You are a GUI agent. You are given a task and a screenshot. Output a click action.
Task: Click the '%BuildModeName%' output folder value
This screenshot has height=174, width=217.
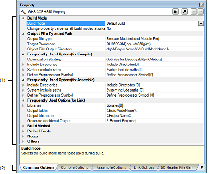coord(122,111)
